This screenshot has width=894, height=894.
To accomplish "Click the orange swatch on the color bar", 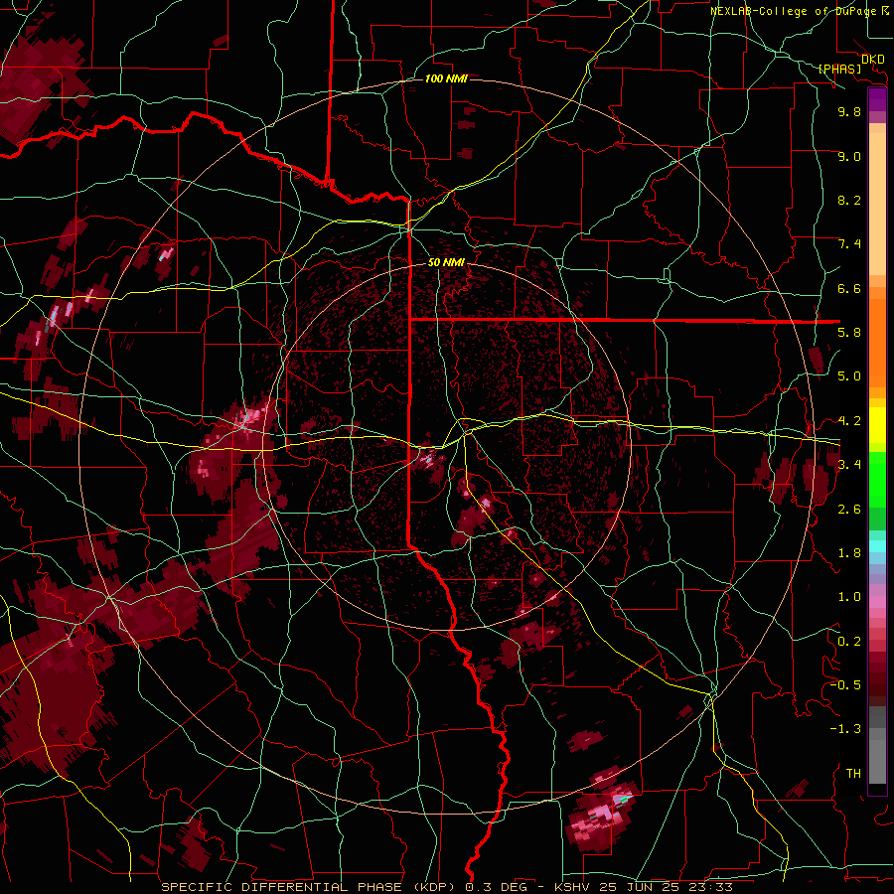I will (877, 342).
